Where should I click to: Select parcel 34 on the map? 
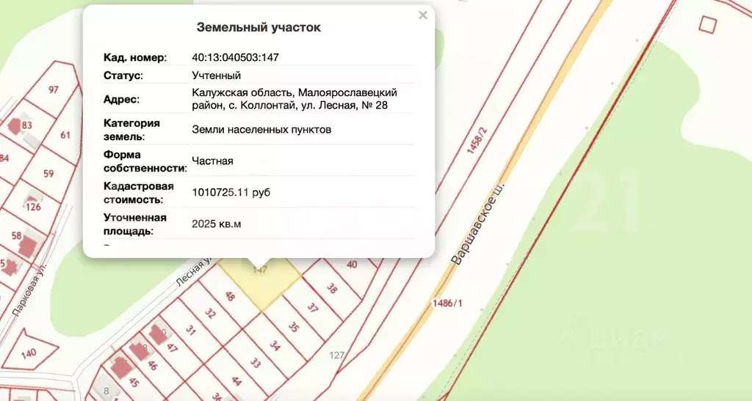coord(275,345)
